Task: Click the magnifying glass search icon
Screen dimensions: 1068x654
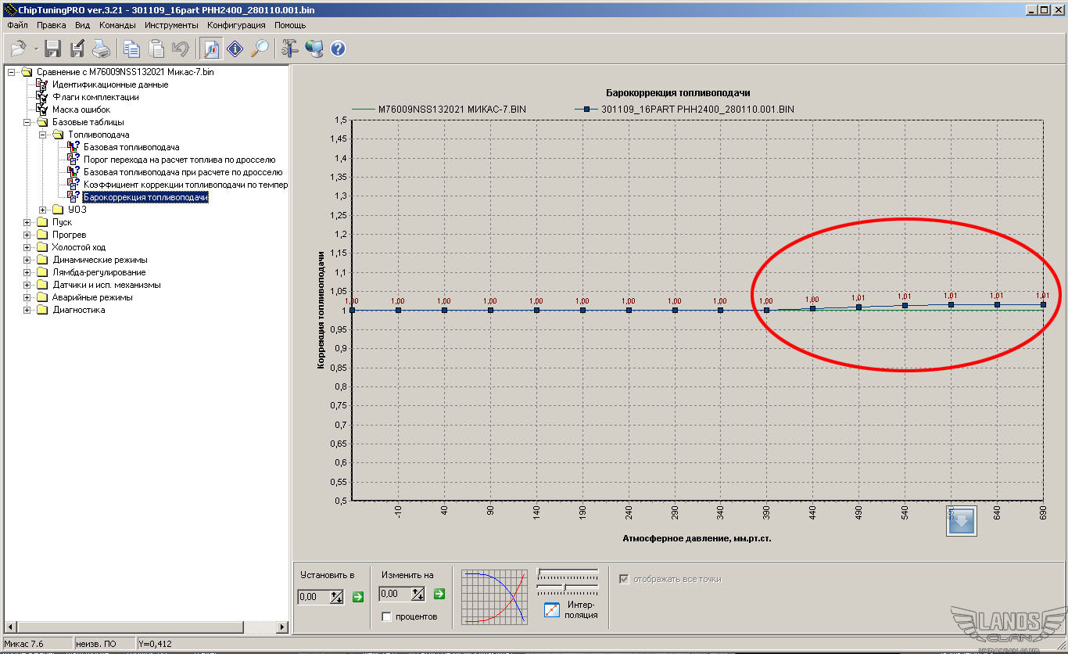Action: click(x=260, y=49)
